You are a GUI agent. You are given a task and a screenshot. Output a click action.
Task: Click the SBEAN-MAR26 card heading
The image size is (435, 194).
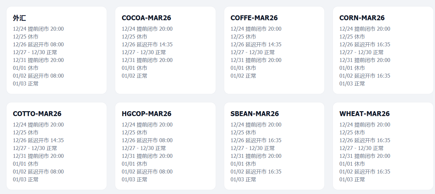255,114
